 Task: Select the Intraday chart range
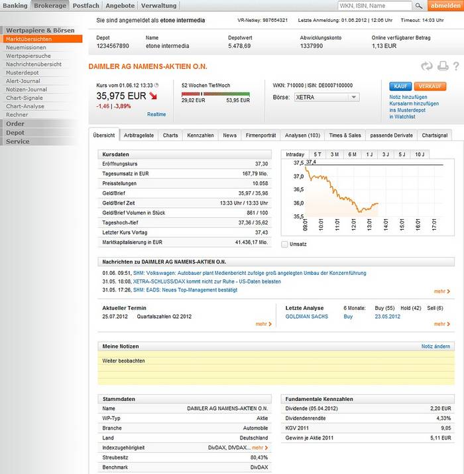click(x=295, y=155)
